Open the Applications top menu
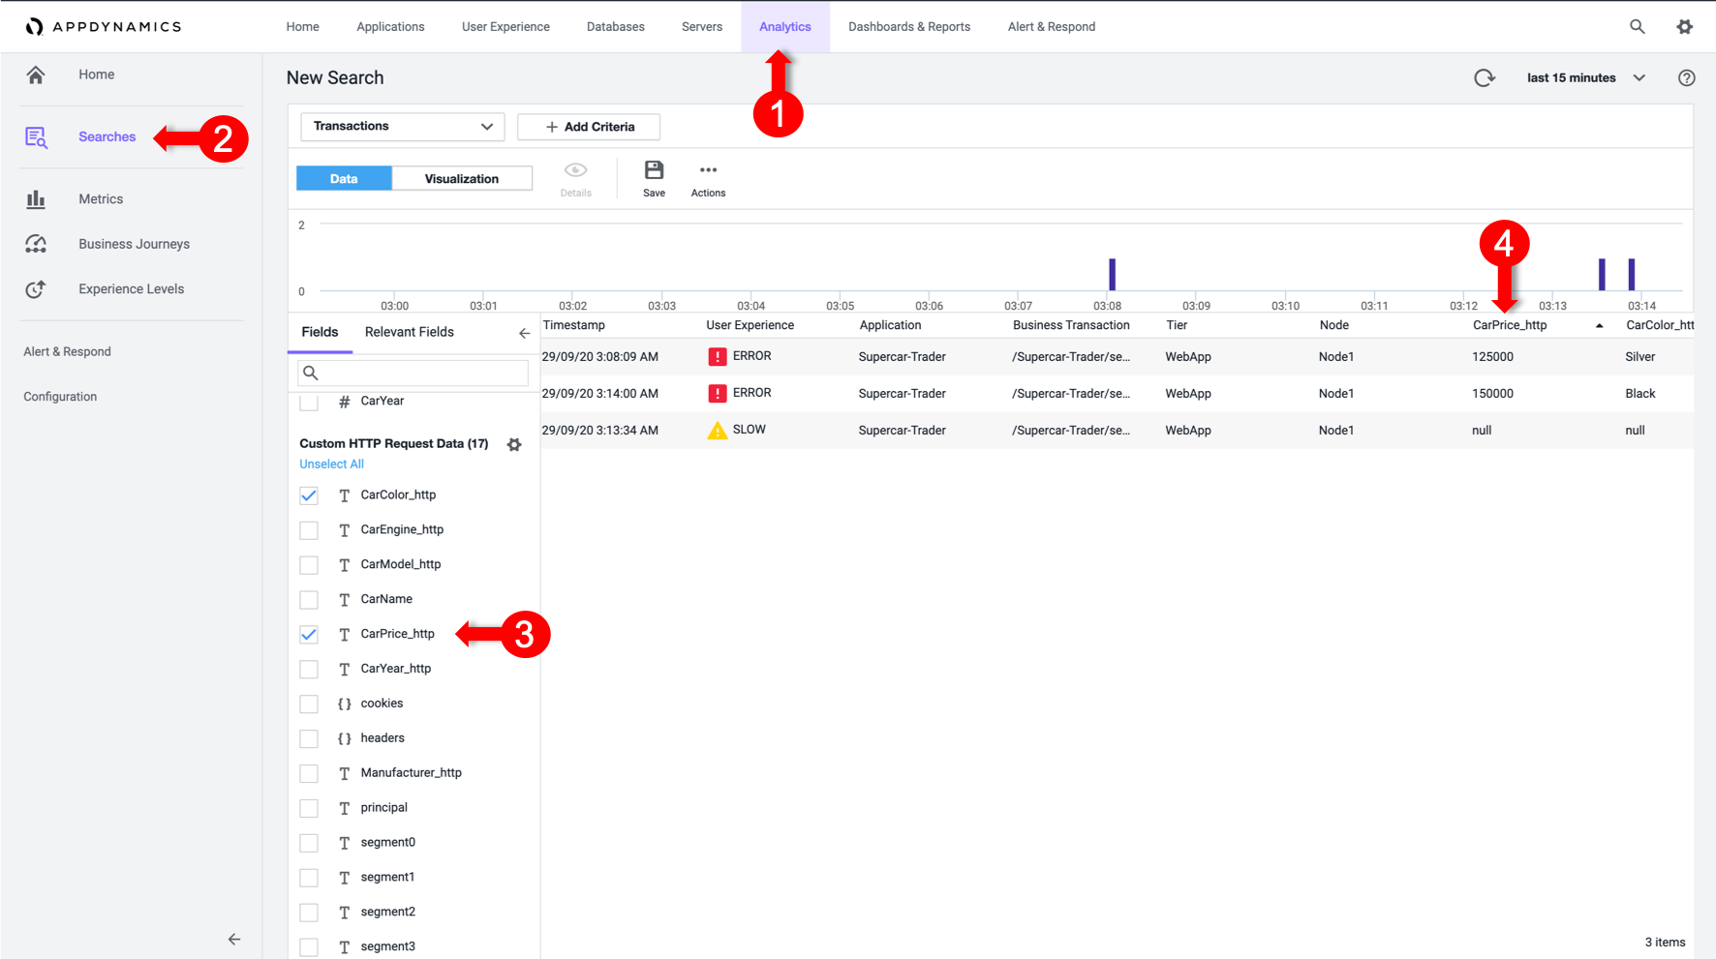Image resolution: width=1716 pixels, height=959 pixels. coord(390,27)
